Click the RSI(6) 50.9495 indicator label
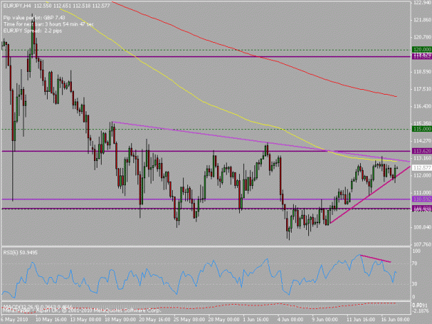 pyautogui.click(x=20, y=252)
